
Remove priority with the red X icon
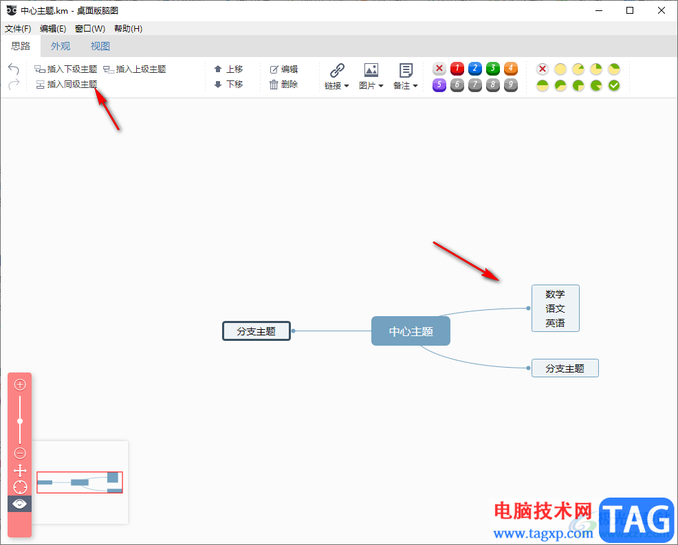click(439, 68)
